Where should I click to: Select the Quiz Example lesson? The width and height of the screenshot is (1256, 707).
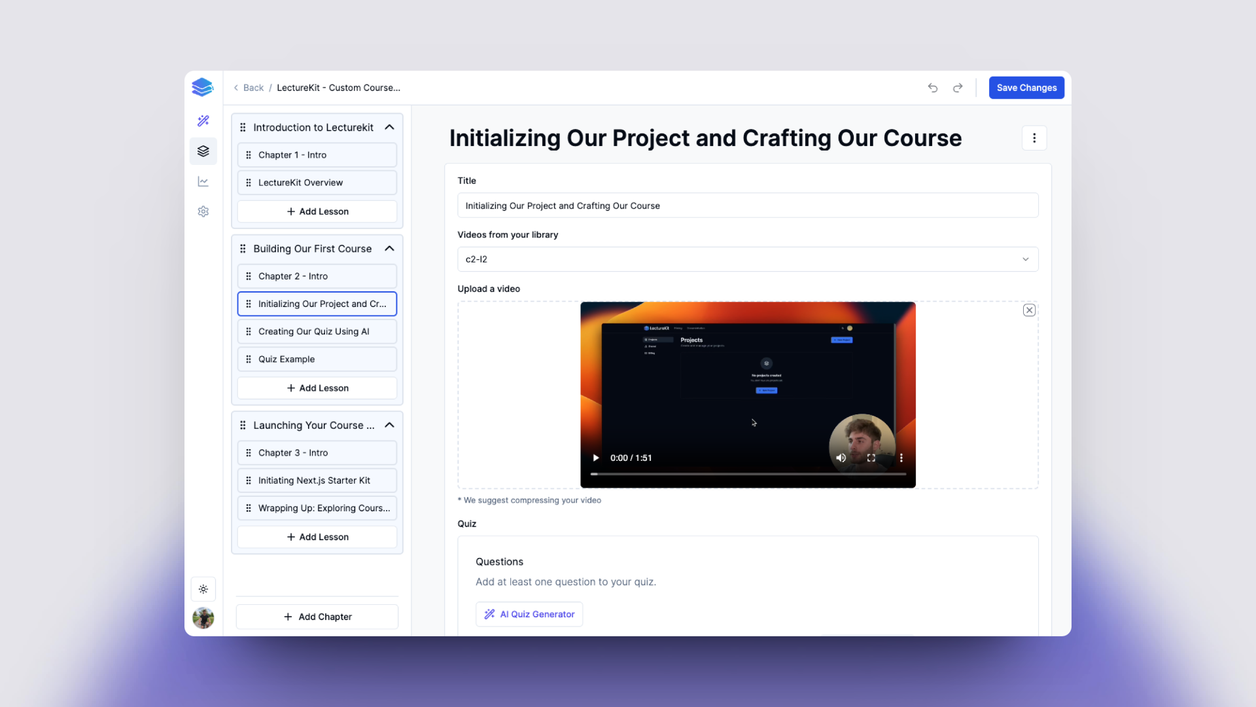click(x=317, y=359)
